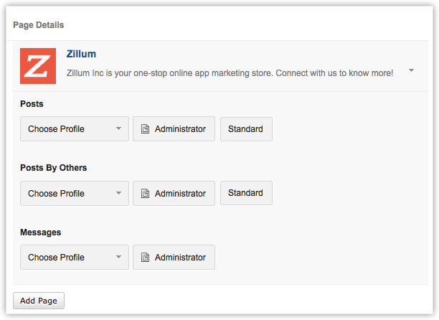
Task: Click the Page Details panel title
Action: [39, 25]
